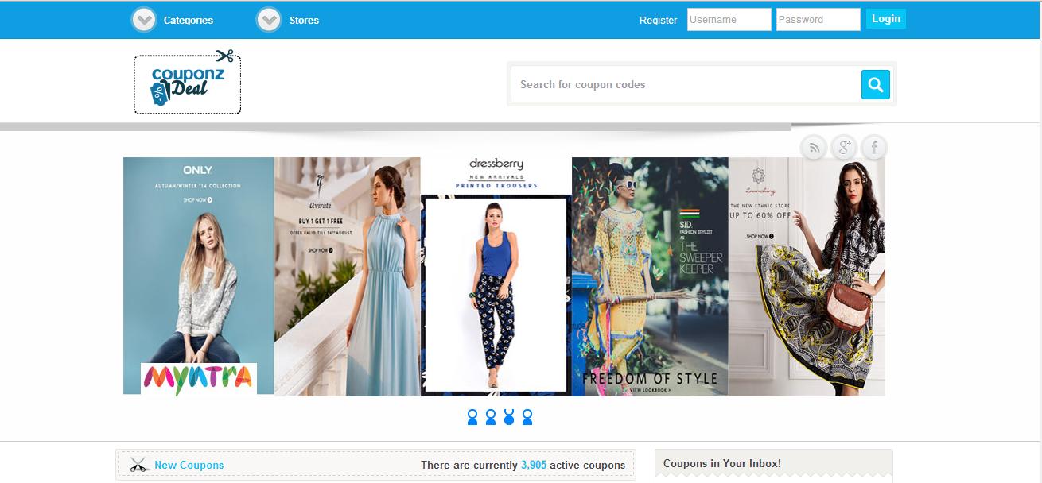This screenshot has height=483, width=1042.
Task: Open the ONLY Autumn/Winter collection banner
Action: point(198,276)
